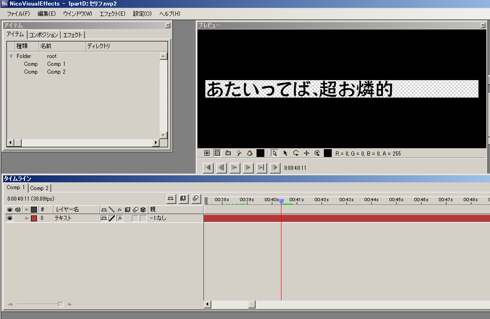The image size is (490, 319).
Task: Click the frame blending filmstrip button
Action: point(183,199)
